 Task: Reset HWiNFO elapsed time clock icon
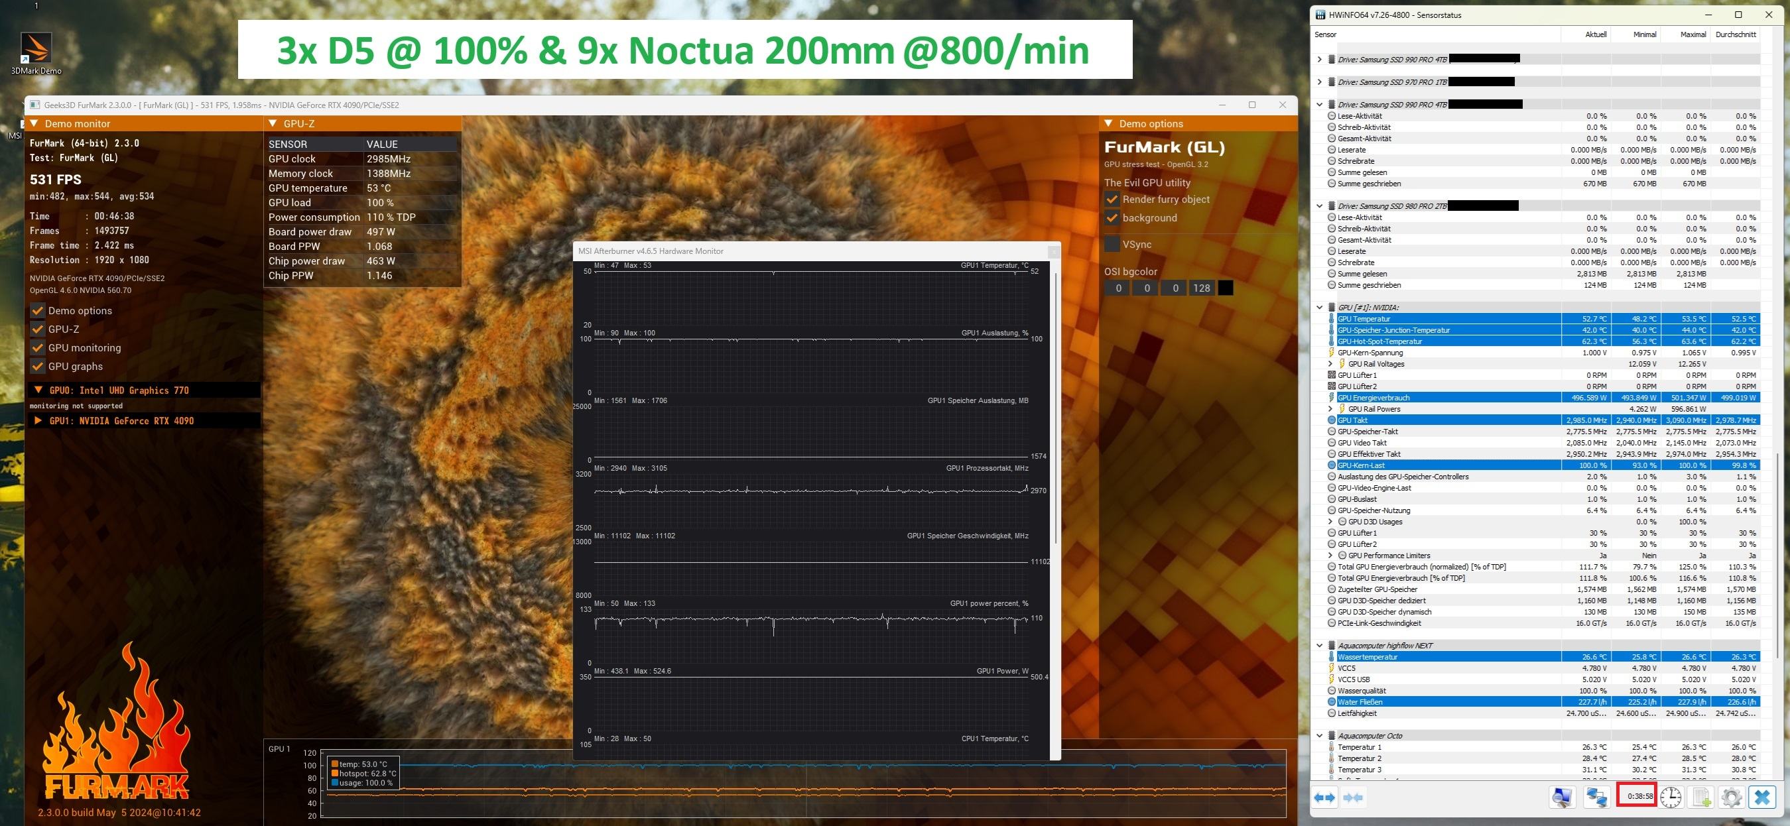click(1671, 797)
